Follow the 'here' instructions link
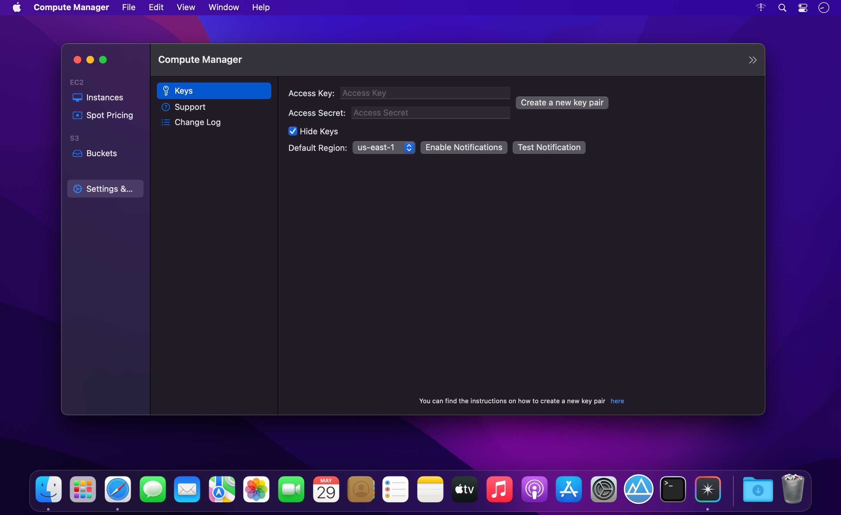841x515 pixels. click(x=617, y=401)
